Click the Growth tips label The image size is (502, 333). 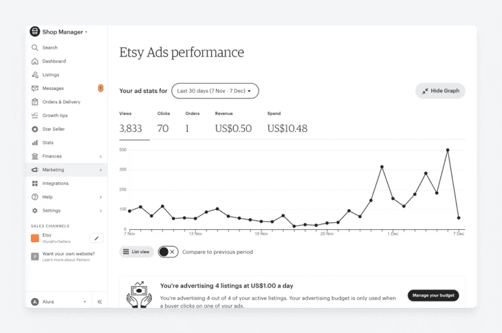pos(55,116)
